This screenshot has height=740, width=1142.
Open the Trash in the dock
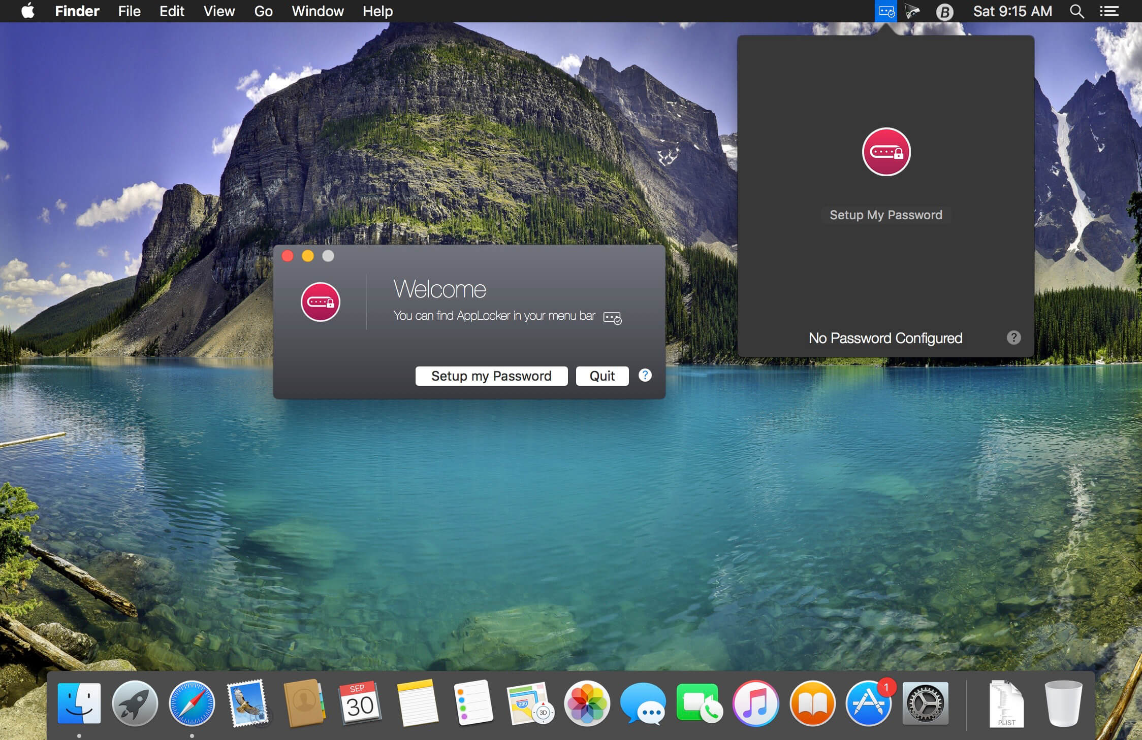[1063, 703]
